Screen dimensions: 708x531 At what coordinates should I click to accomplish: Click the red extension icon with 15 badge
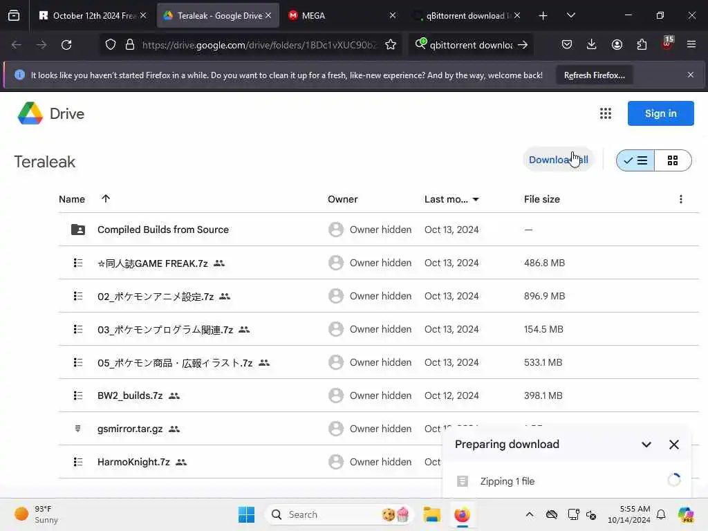tap(667, 44)
